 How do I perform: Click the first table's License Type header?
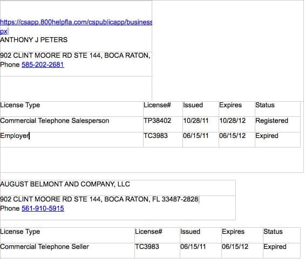(x=20, y=105)
